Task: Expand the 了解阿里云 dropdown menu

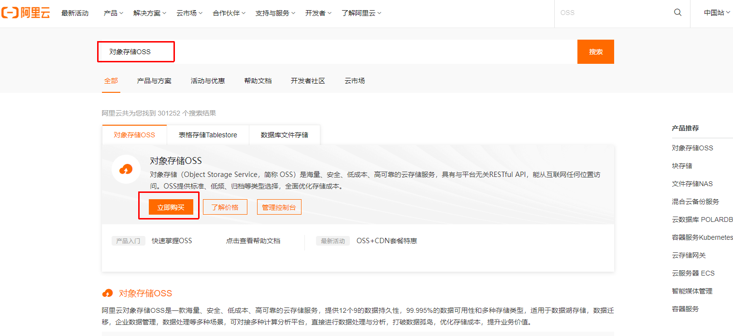Action: click(361, 13)
